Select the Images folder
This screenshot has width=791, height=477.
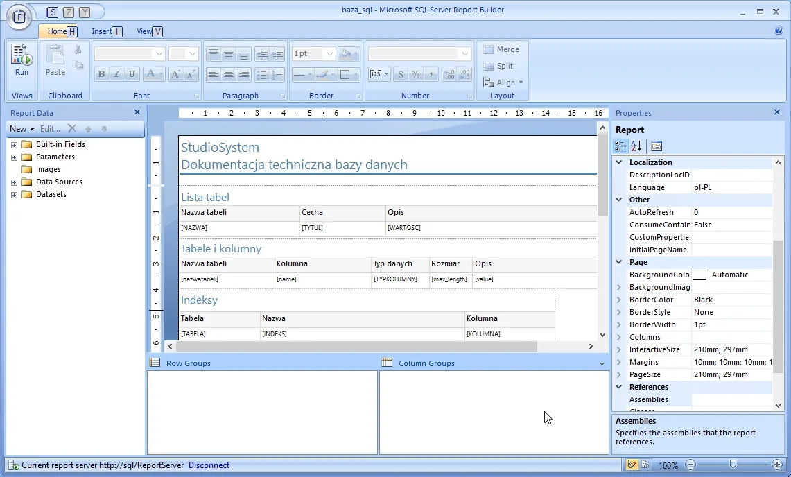(48, 170)
